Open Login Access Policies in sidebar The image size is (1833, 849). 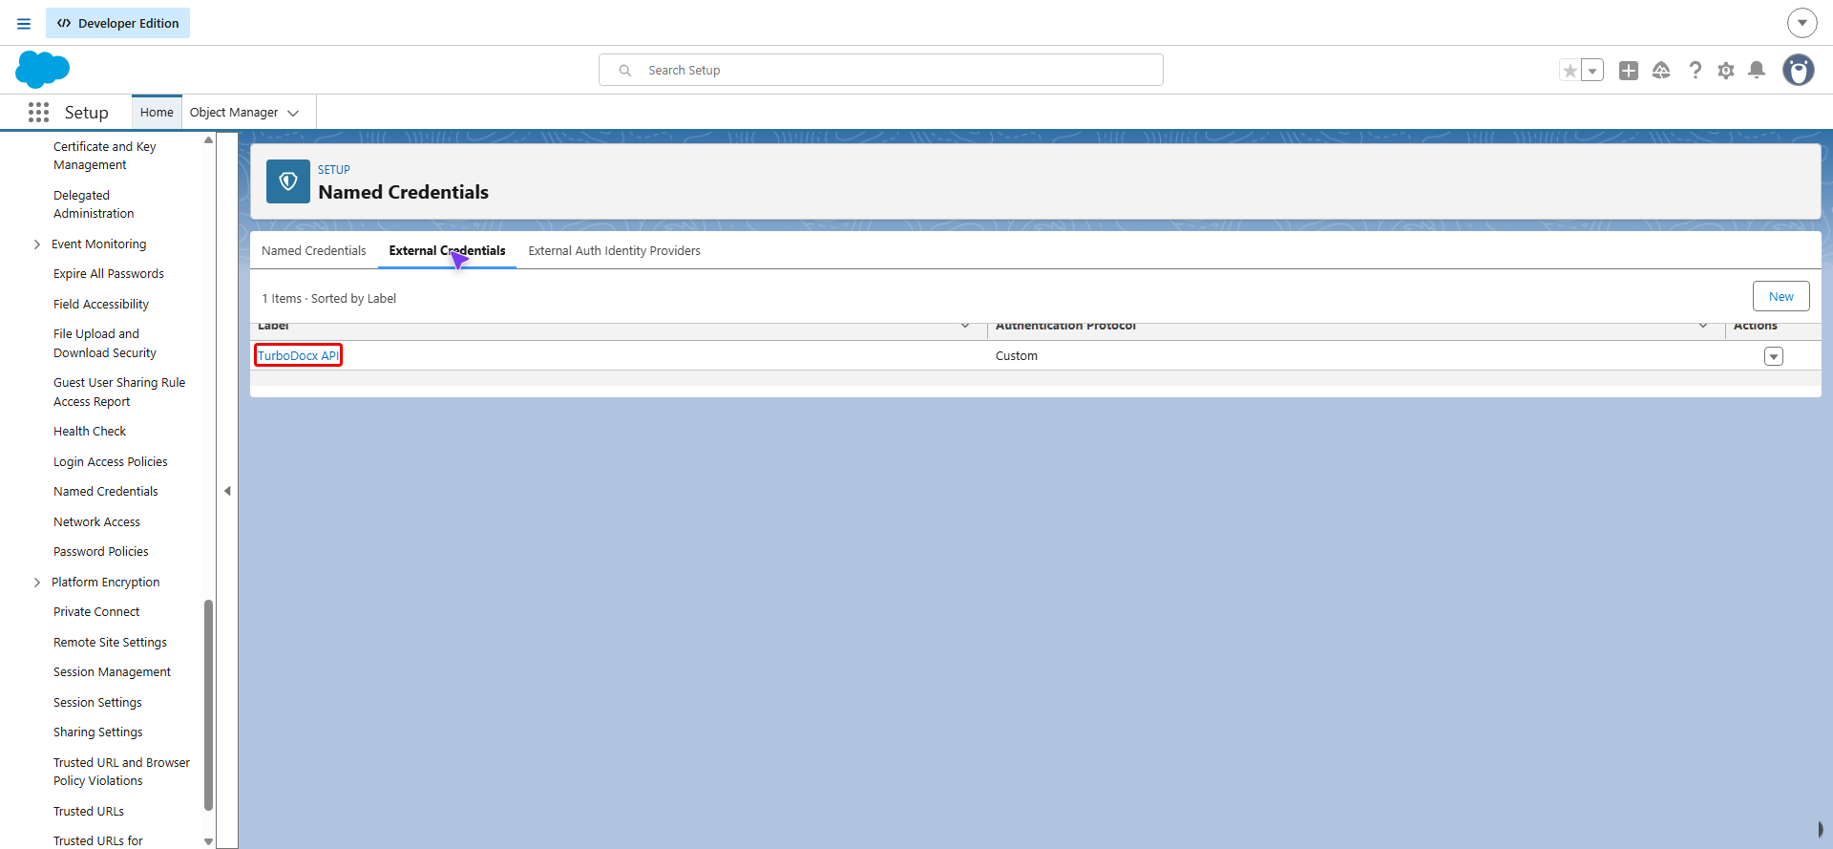click(111, 462)
